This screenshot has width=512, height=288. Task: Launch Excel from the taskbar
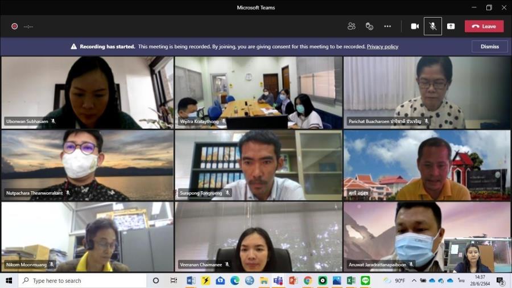tap(351, 281)
